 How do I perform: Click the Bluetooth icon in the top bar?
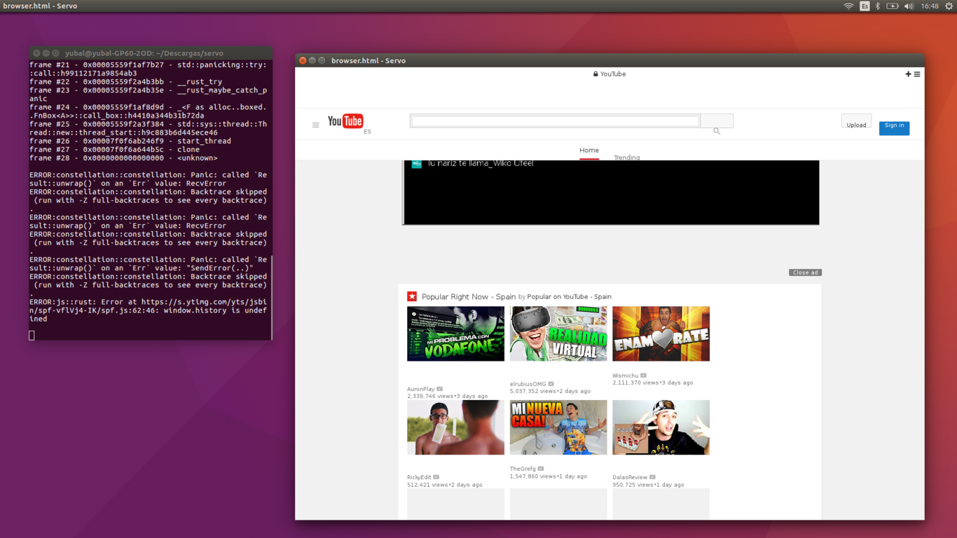pos(878,6)
